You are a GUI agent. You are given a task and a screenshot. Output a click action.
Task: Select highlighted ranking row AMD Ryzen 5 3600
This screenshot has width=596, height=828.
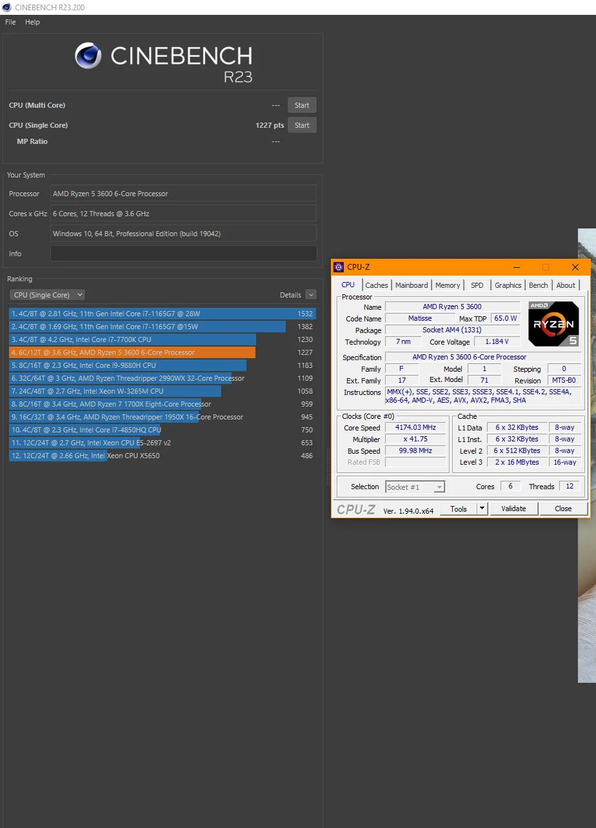[163, 352]
